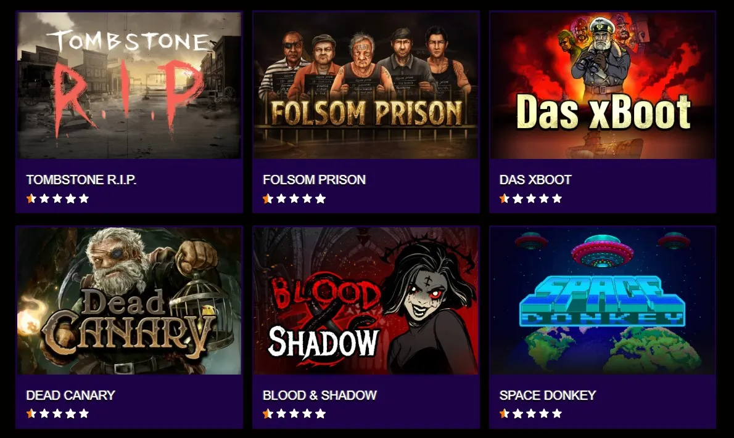Click the DEAD CANARY title link
Screen dimensions: 734x438
(71, 395)
